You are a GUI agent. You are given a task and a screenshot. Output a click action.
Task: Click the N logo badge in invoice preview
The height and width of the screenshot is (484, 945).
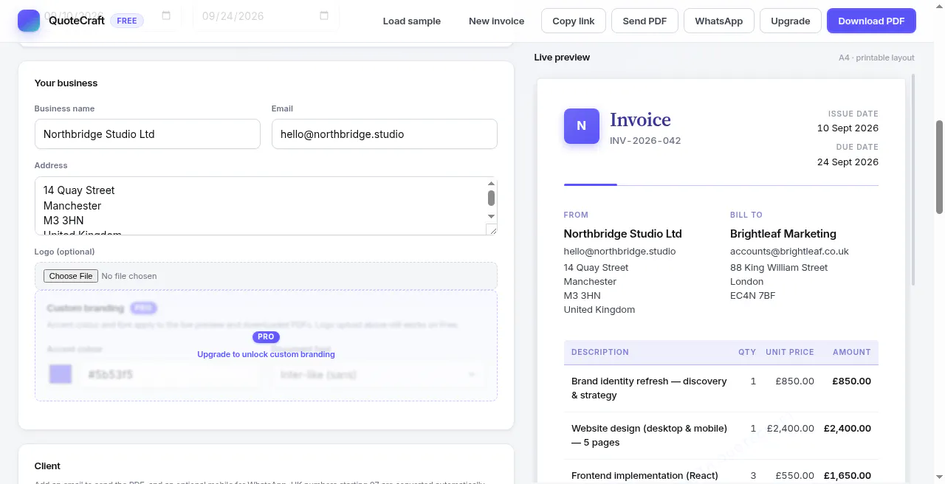[x=581, y=125]
